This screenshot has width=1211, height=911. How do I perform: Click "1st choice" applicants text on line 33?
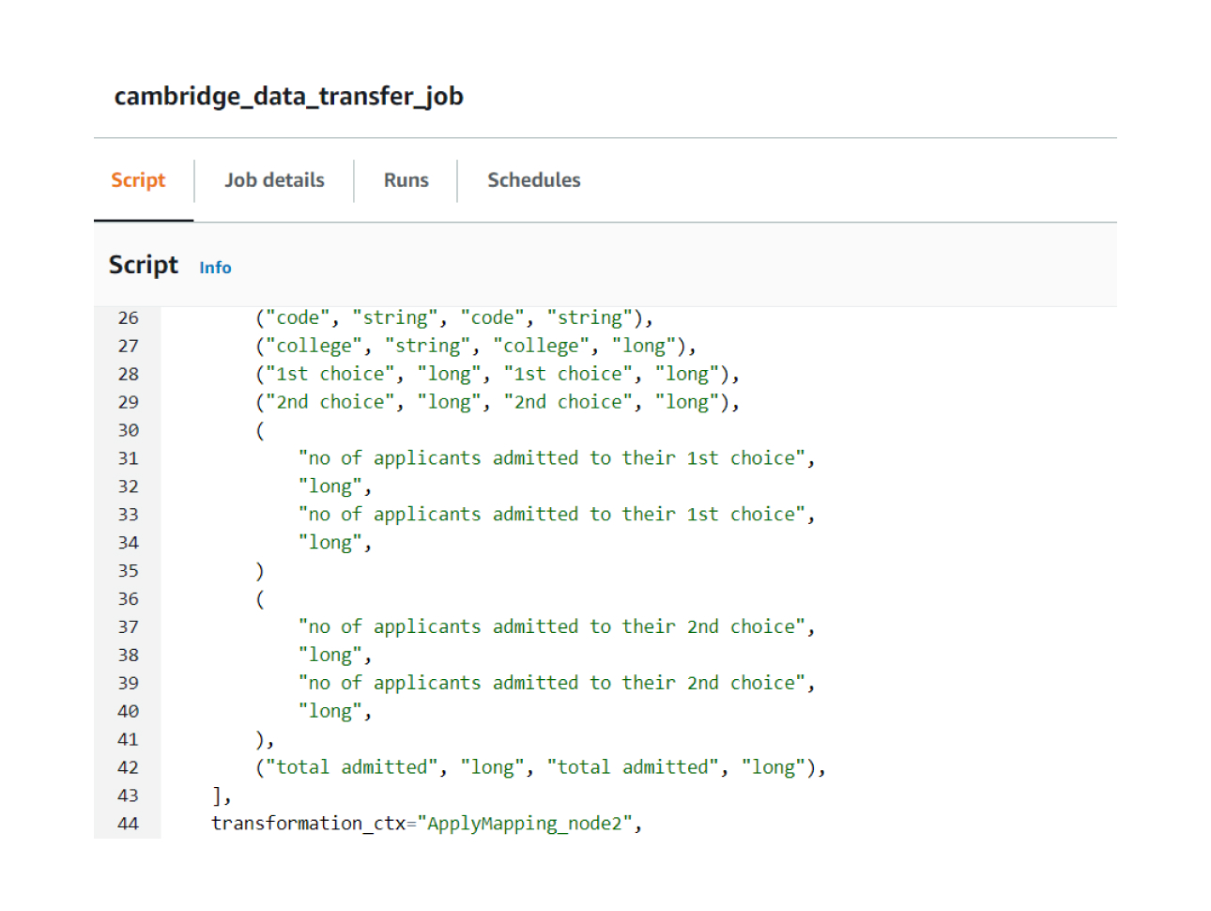pyautogui.click(x=557, y=515)
